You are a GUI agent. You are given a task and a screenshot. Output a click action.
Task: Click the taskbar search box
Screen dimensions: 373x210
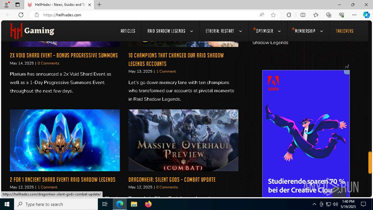tap(56, 204)
